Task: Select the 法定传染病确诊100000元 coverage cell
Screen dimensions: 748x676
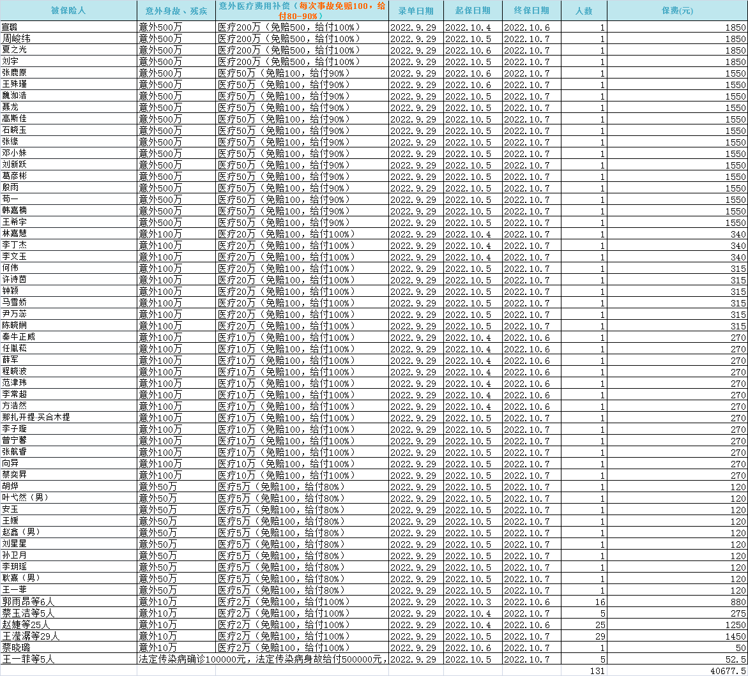Action: click(262, 659)
